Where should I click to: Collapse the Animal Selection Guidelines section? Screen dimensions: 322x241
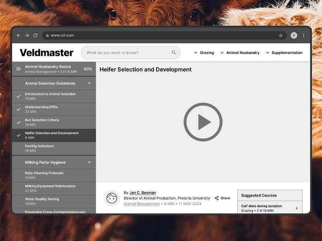[x=89, y=83]
